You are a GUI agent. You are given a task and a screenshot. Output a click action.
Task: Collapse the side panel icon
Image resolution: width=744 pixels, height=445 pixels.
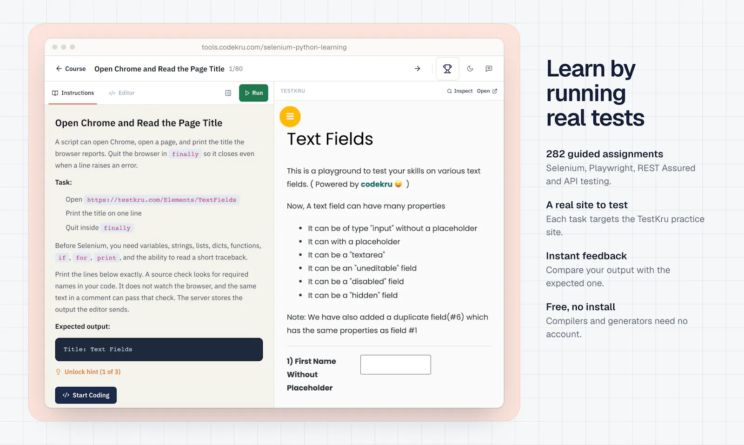point(228,93)
